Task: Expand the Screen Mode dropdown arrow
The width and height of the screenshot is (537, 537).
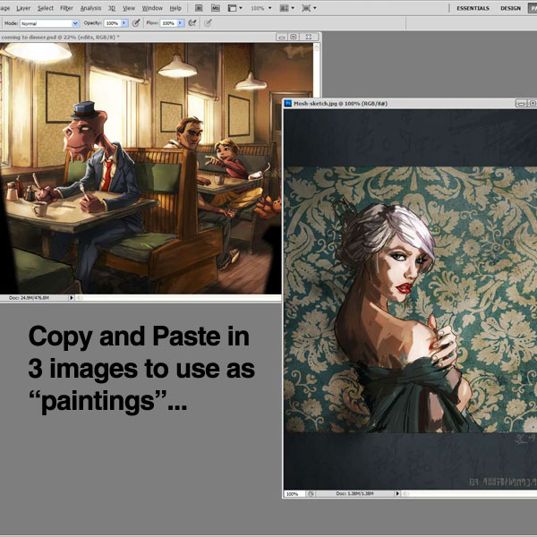Action: [x=315, y=8]
